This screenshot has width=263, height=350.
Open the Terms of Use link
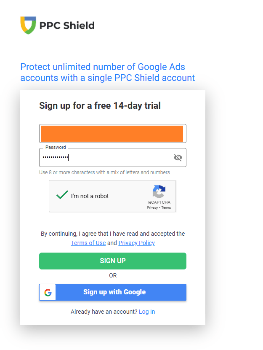pos(88,243)
